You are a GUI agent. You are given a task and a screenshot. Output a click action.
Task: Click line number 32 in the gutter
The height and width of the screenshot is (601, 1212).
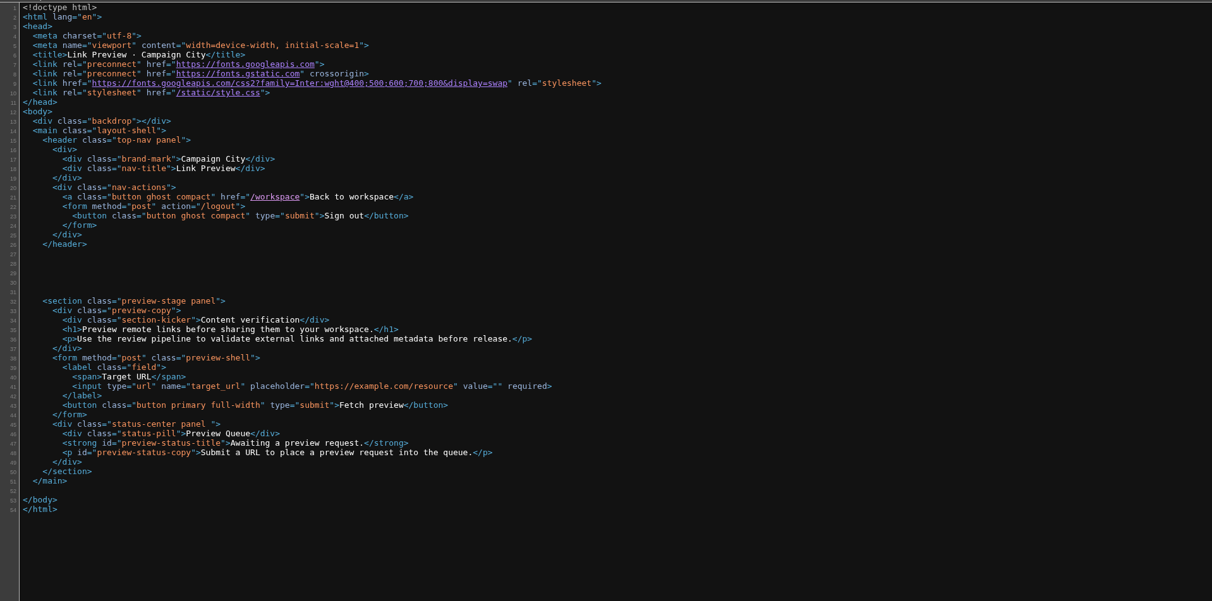pyautogui.click(x=13, y=302)
